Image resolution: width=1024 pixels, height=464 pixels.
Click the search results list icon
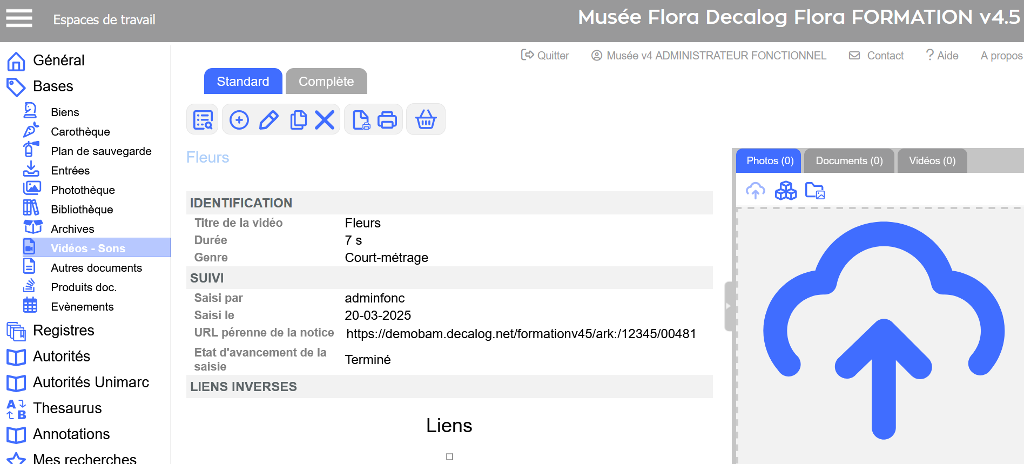pos(203,119)
